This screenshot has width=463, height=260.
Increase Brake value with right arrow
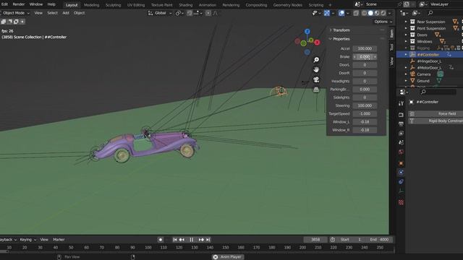coord(375,56)
